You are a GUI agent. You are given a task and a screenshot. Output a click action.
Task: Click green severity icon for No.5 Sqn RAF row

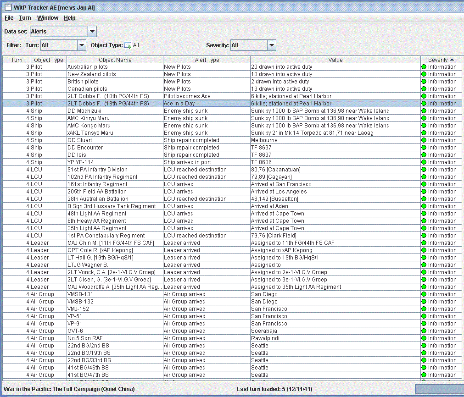[x=424, y=338]
